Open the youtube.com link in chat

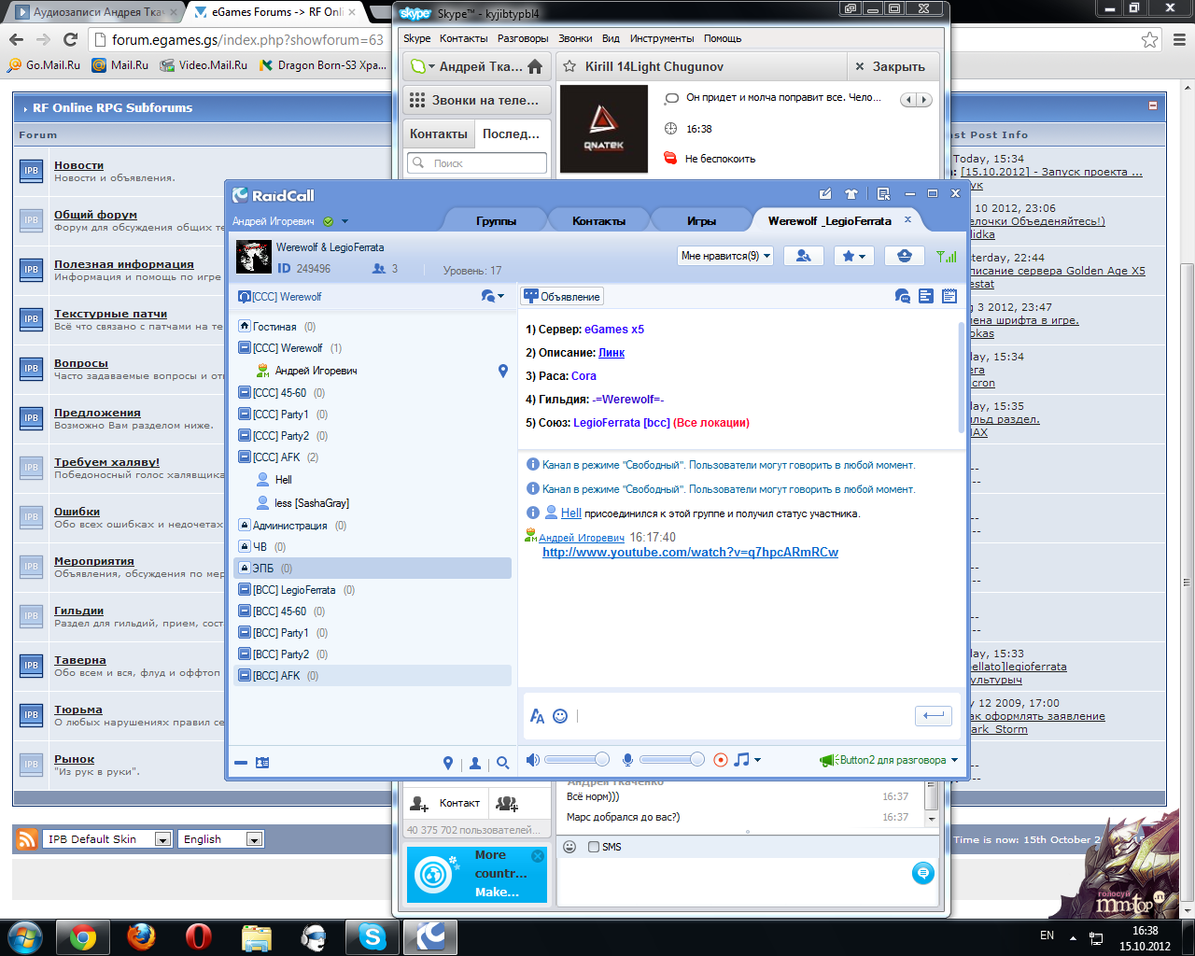690,553
